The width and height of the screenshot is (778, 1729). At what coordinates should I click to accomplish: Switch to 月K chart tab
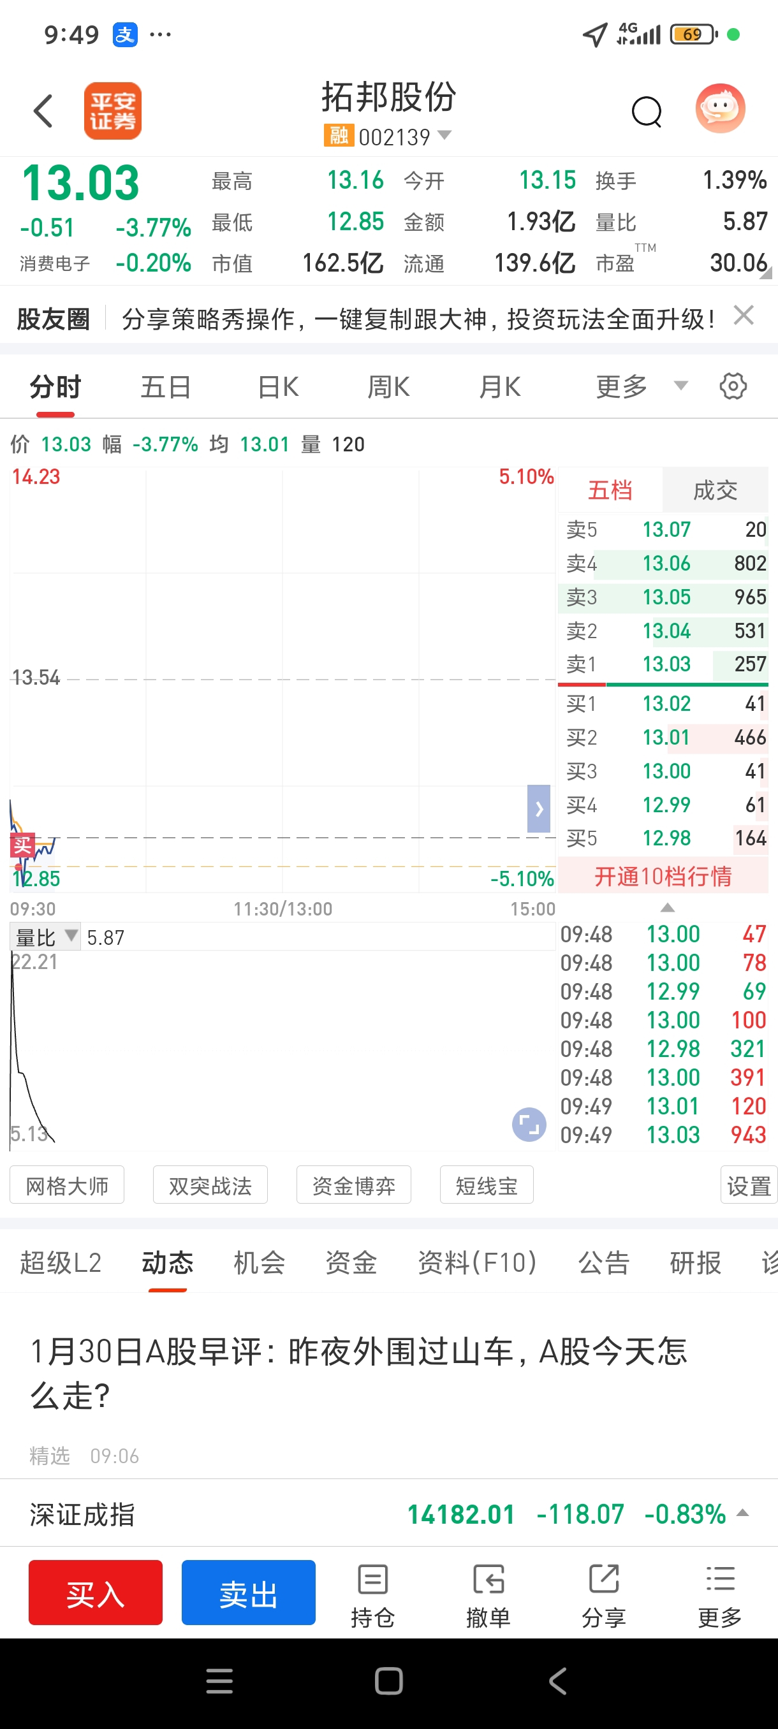click(x=500, y=386)
